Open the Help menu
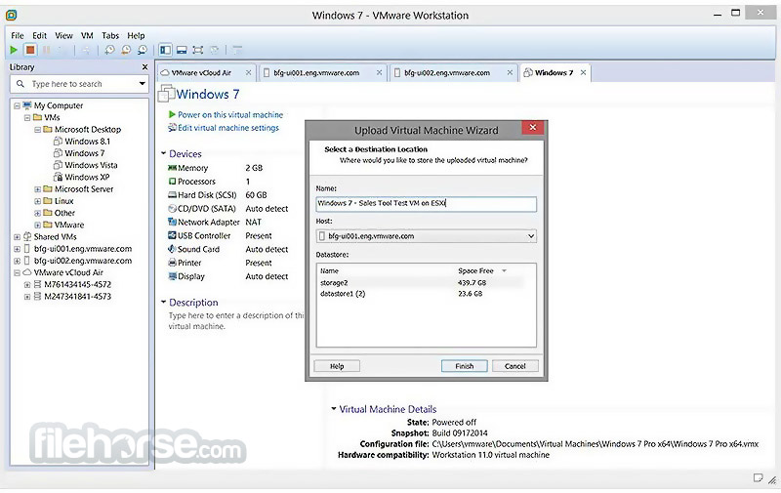 [x=136, y=36]
